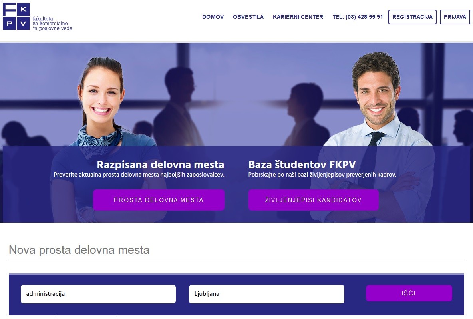Focus the Ljubljana location field
The image size is (473, 319).
click(267, 294)
